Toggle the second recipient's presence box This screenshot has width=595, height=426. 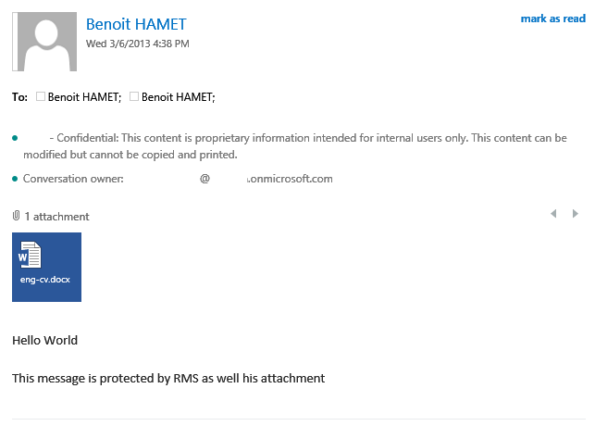(x=134, y=96)
